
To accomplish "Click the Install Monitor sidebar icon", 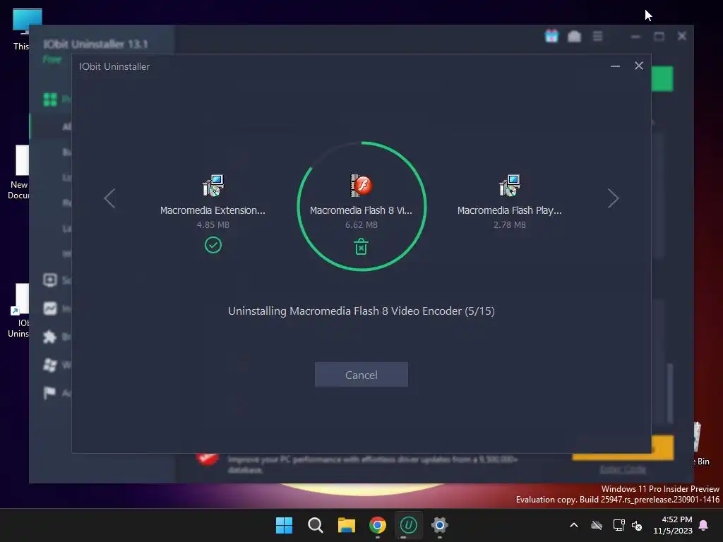I will tap(50, 308).
